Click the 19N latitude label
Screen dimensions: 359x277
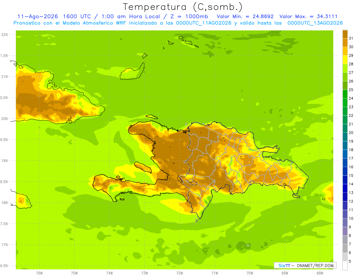(4, 161)
